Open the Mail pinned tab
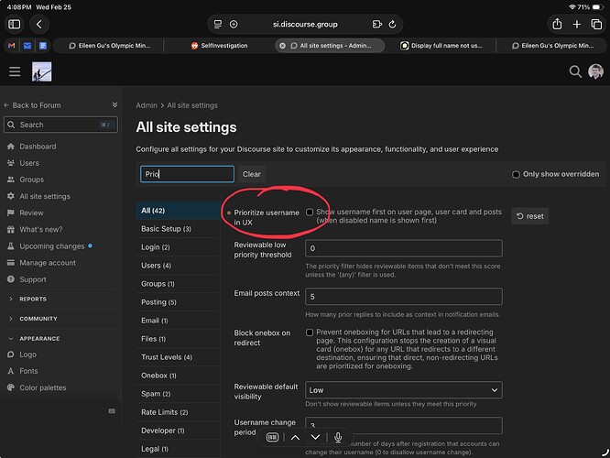Image resolution: width=610 pixels, height=458 pixels. coord(27,46)
